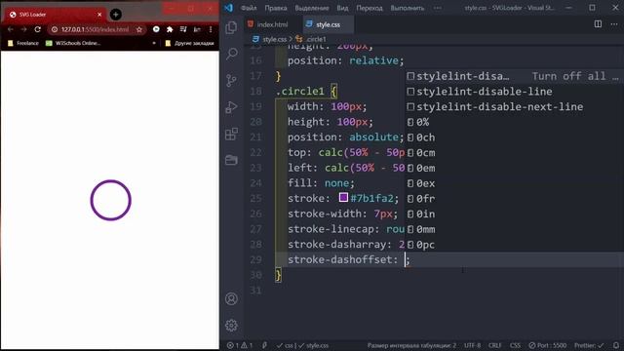Open the Explorer view in VS Code
The width and height of the screenshot is (624, 351).
point(232,28)
